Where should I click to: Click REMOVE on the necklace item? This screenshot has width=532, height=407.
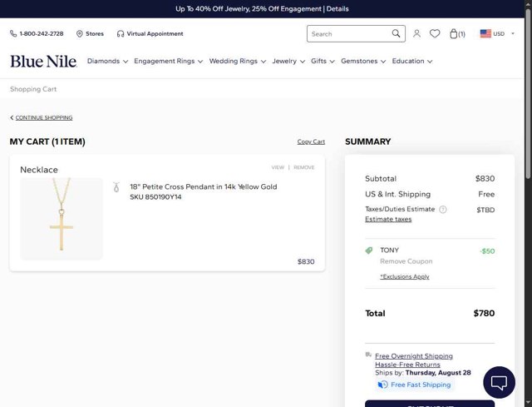pyautogui.click(x=304, y=167)
